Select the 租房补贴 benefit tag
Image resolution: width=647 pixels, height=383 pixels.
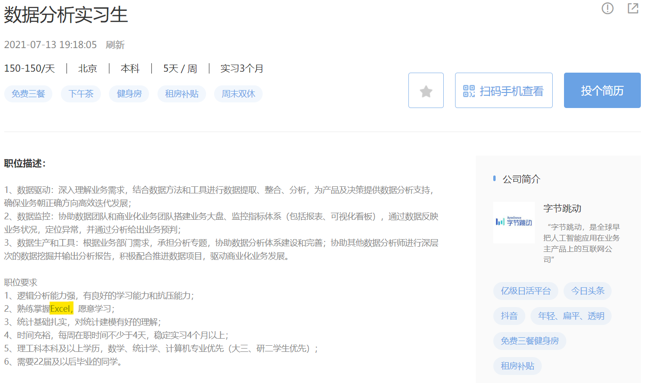(182, 94)
